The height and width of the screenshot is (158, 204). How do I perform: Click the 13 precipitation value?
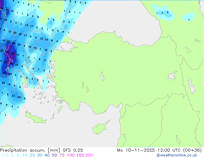pos(42,39)
